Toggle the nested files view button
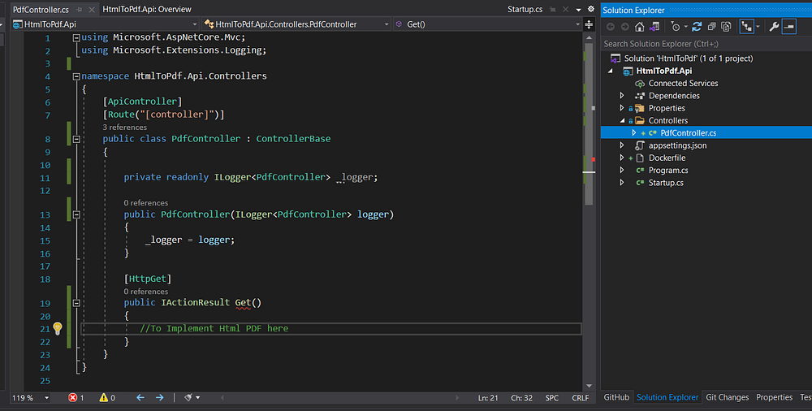Screen dimensions: 812x411 746,27
